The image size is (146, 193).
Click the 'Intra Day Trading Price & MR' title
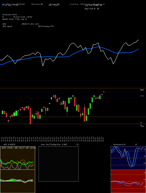click(54, 144)
